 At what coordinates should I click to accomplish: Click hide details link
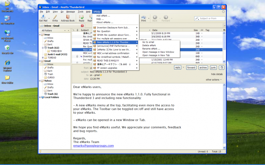click(x=217, y=74)
